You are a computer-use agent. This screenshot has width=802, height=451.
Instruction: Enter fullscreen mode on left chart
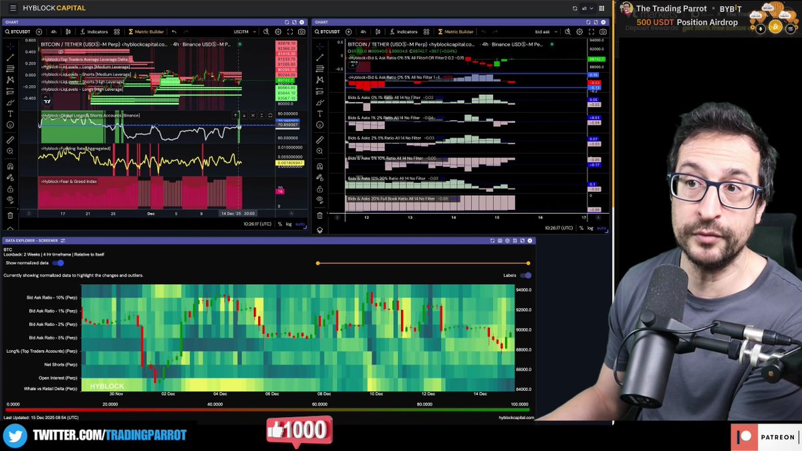[291, 31]
